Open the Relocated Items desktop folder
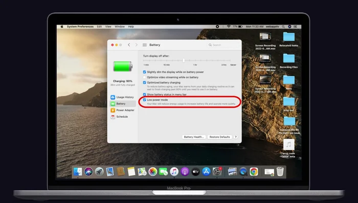This screenshot has height=203, width=358. point(289,39)
